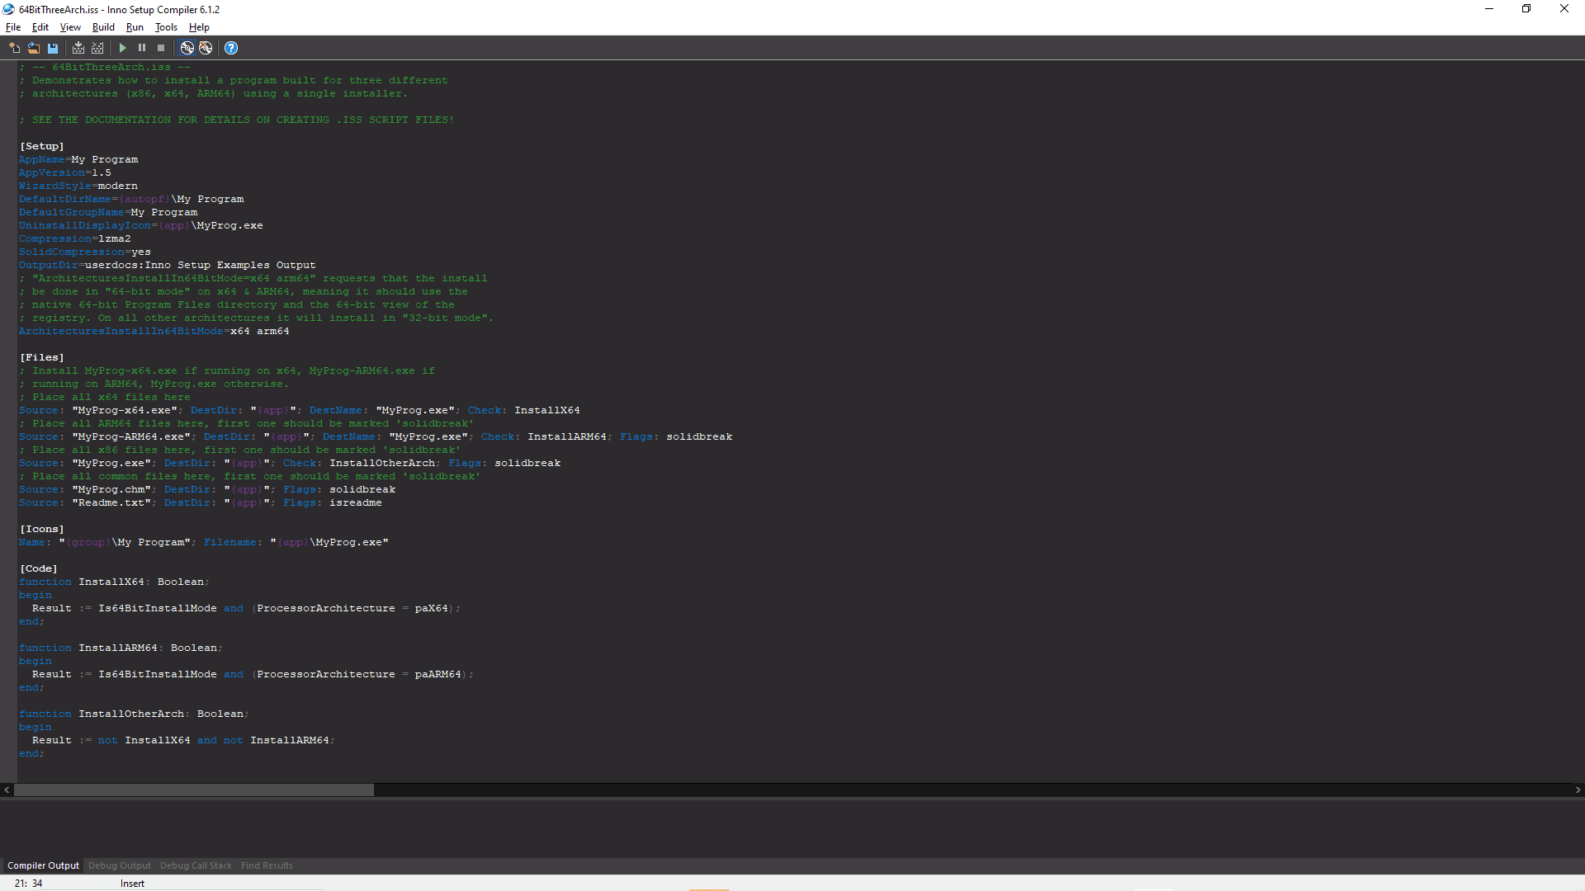Open the File menu
Screen dimensions: 1585x891
coord(13,27)
